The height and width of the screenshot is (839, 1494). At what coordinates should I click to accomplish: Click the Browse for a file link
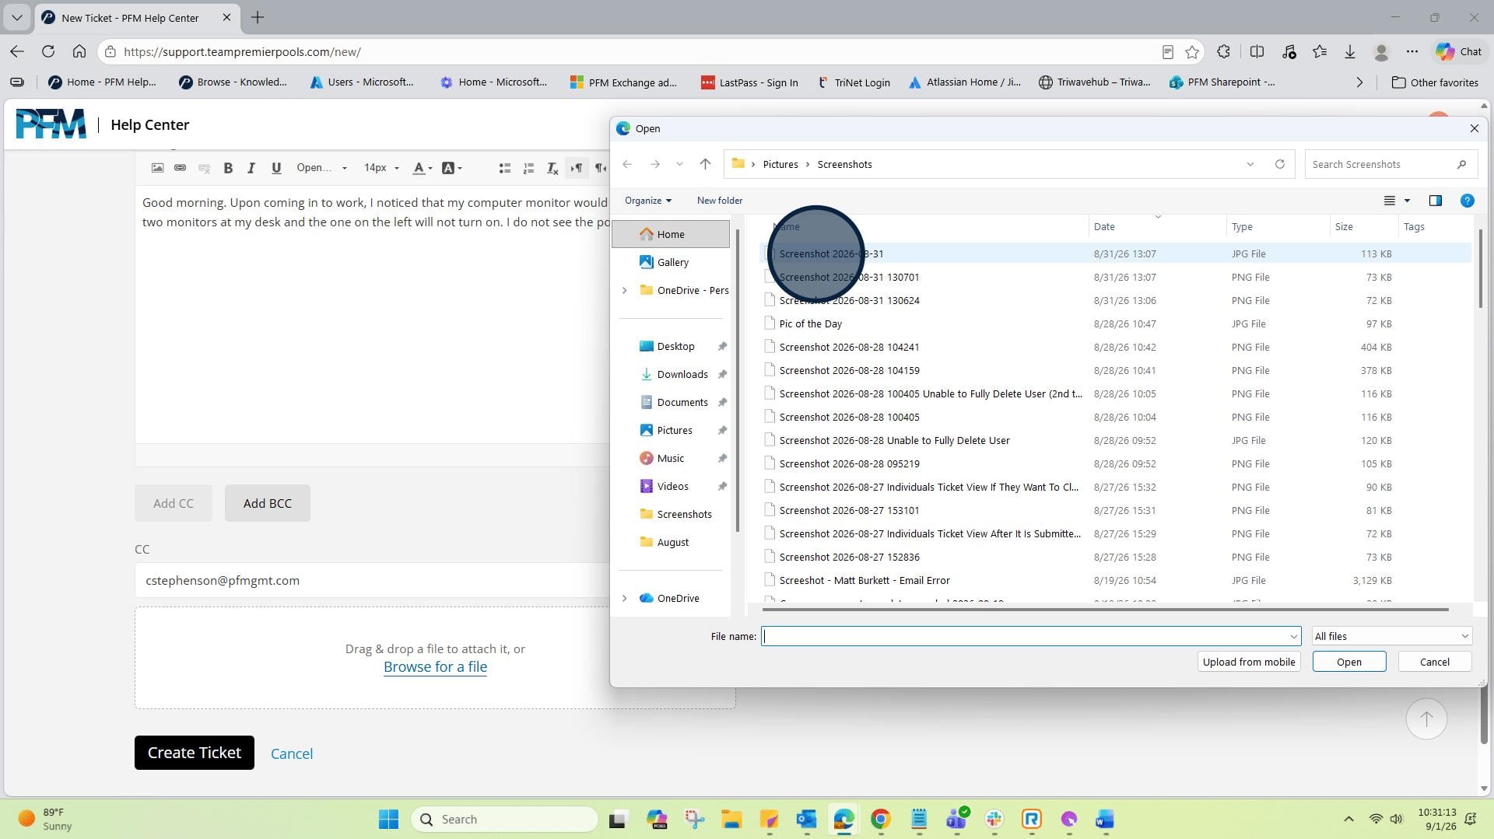coord(435,666)
